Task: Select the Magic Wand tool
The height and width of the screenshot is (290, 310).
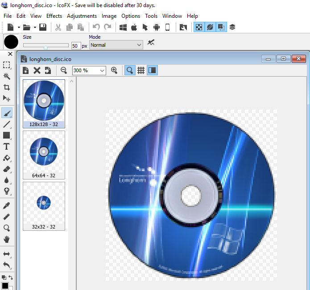Action: click(x=7, y=76)
